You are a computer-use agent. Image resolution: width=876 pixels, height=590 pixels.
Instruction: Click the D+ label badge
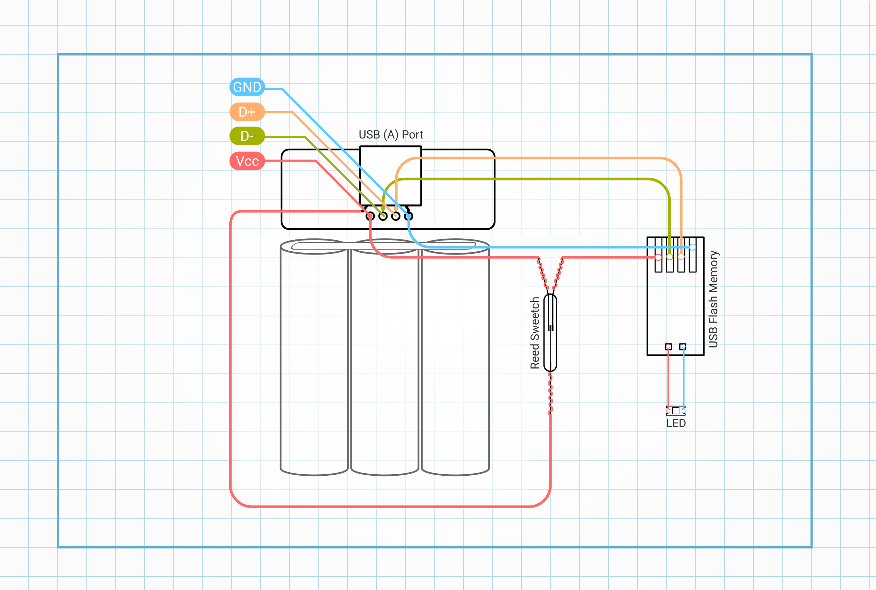(247, 112)
